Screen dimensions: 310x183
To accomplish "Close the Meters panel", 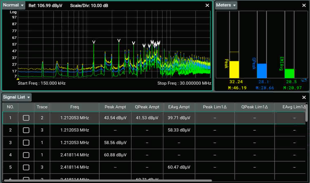I will point(304,6).
